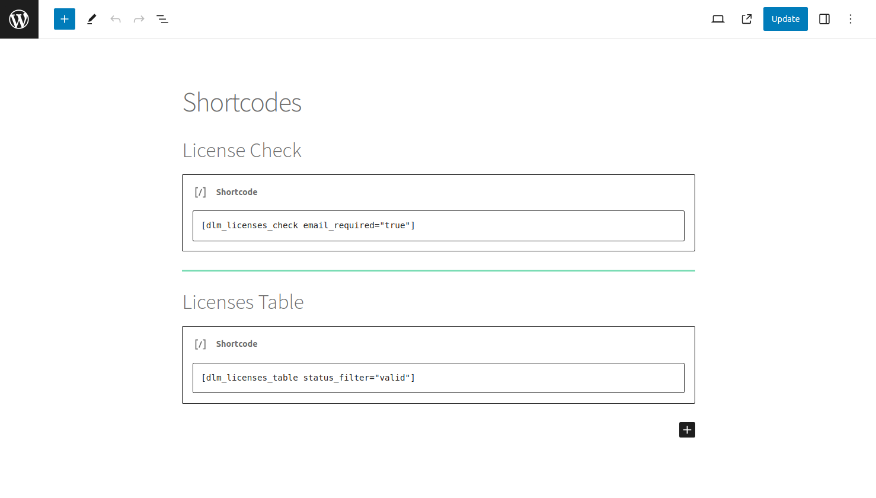This screenshot has width=876, height=498.
Task: Open the Document Overview list view
Action: pos(162,19)
